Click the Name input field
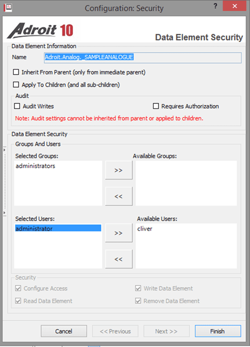The width and height of the screenshot is (250, 347). [143, 57]
